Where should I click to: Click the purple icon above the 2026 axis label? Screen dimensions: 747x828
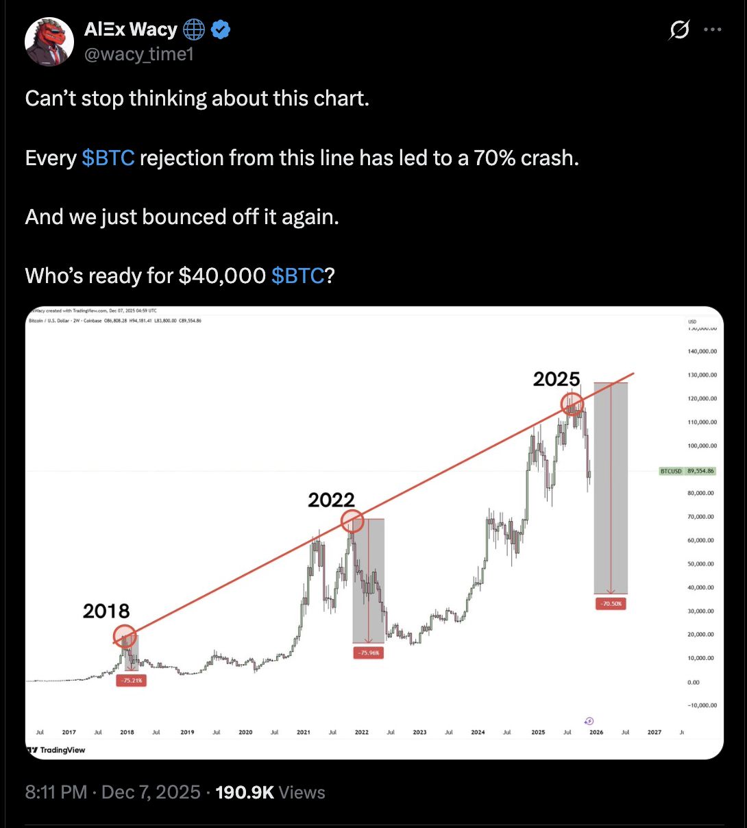[x=589, y=721]
